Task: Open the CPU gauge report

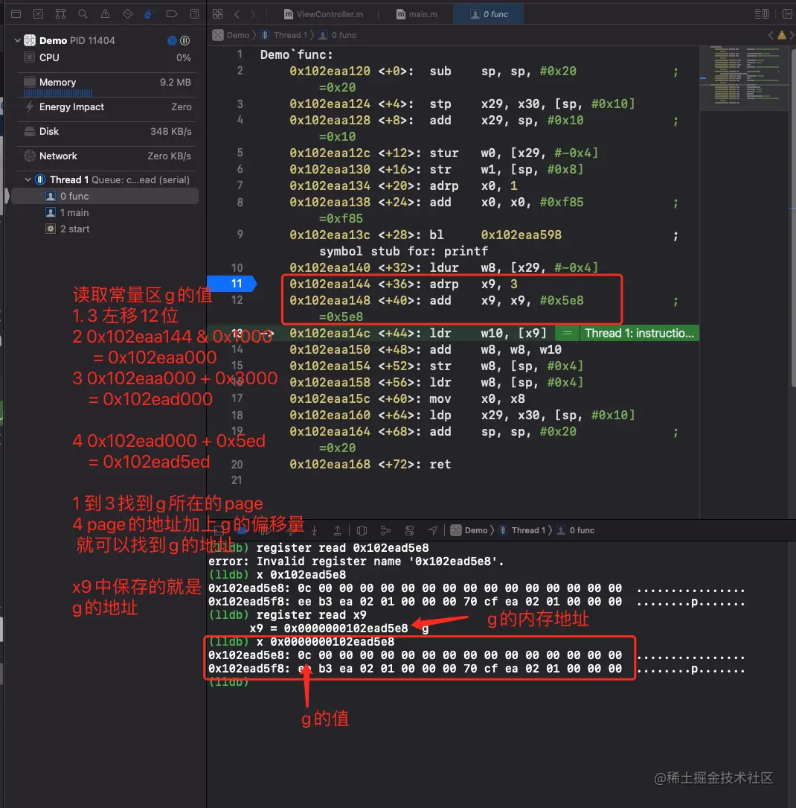Action: tap(106, 58)
